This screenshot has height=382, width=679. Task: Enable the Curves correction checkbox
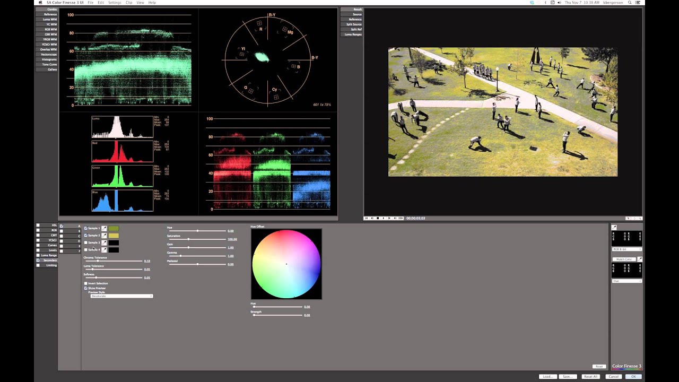click(38, 245)
